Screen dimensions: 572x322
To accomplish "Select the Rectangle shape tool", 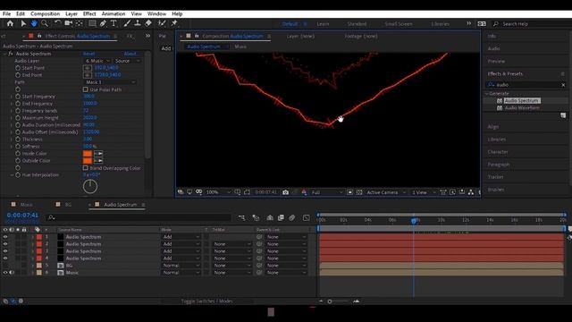I will 92,23.
